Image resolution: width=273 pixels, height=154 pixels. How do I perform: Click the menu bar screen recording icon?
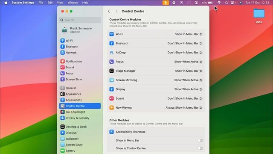174,3
